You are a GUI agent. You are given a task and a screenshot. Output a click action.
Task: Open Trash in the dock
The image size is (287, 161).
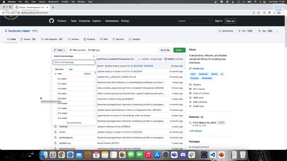pyautogui.click(x=243, y=155)
